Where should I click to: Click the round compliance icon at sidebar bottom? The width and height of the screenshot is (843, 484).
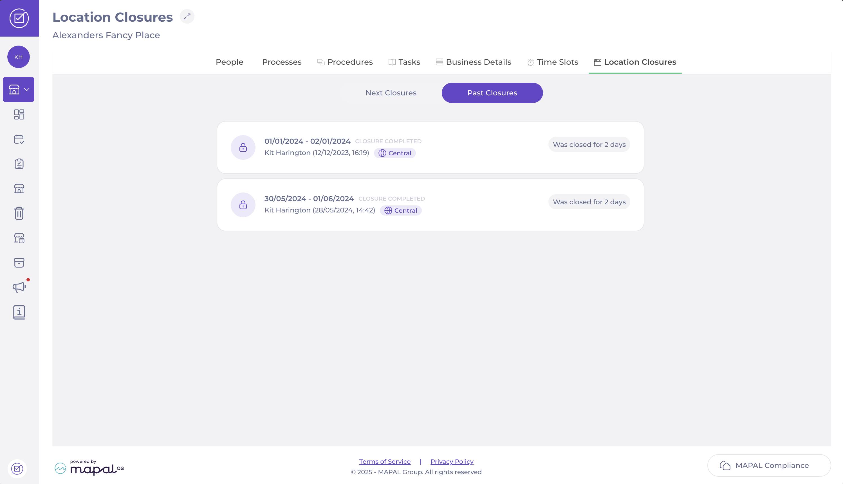tap(17, 469)
